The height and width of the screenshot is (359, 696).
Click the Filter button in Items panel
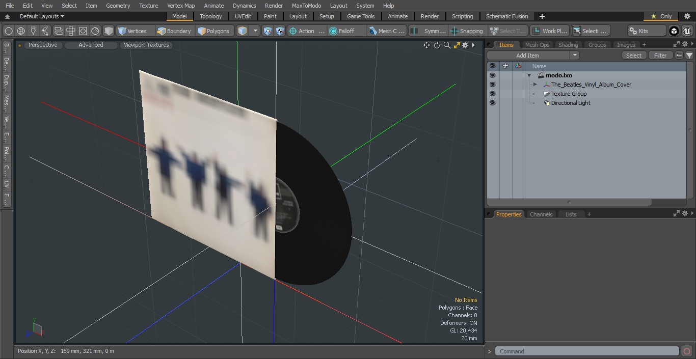(x=660, y=56)
